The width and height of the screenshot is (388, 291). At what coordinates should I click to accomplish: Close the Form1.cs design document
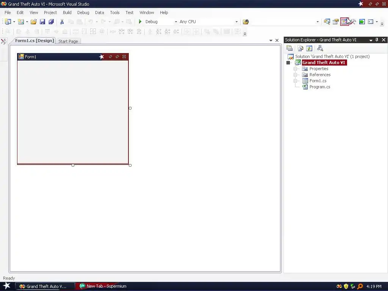(277, 40)
